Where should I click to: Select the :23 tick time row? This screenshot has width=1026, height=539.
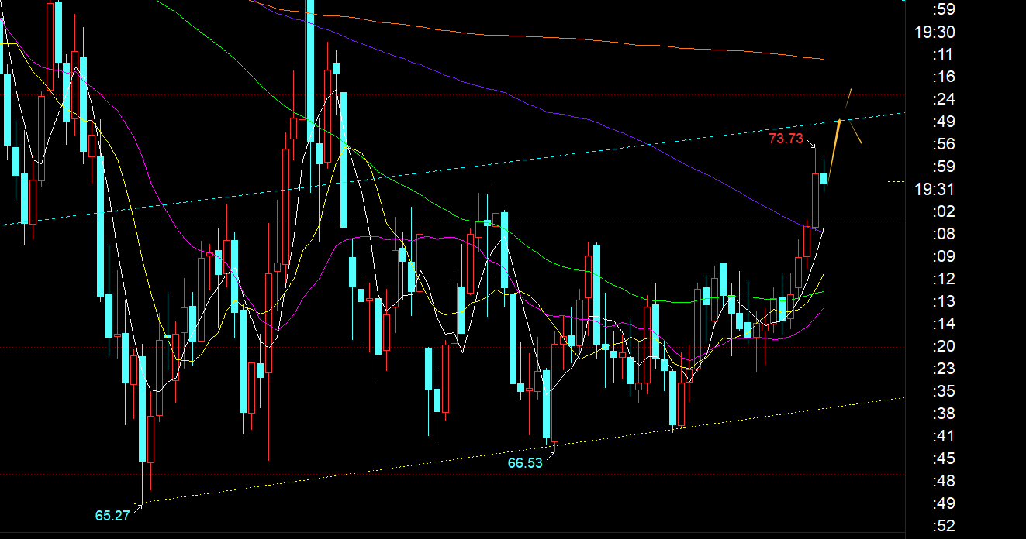943,369
